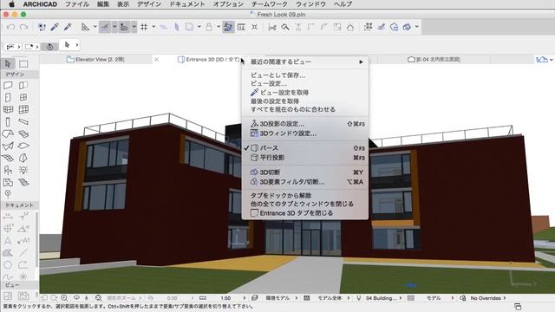
Task: Select the Column tool
Action: pyautogui.click(x=8, y=122)
